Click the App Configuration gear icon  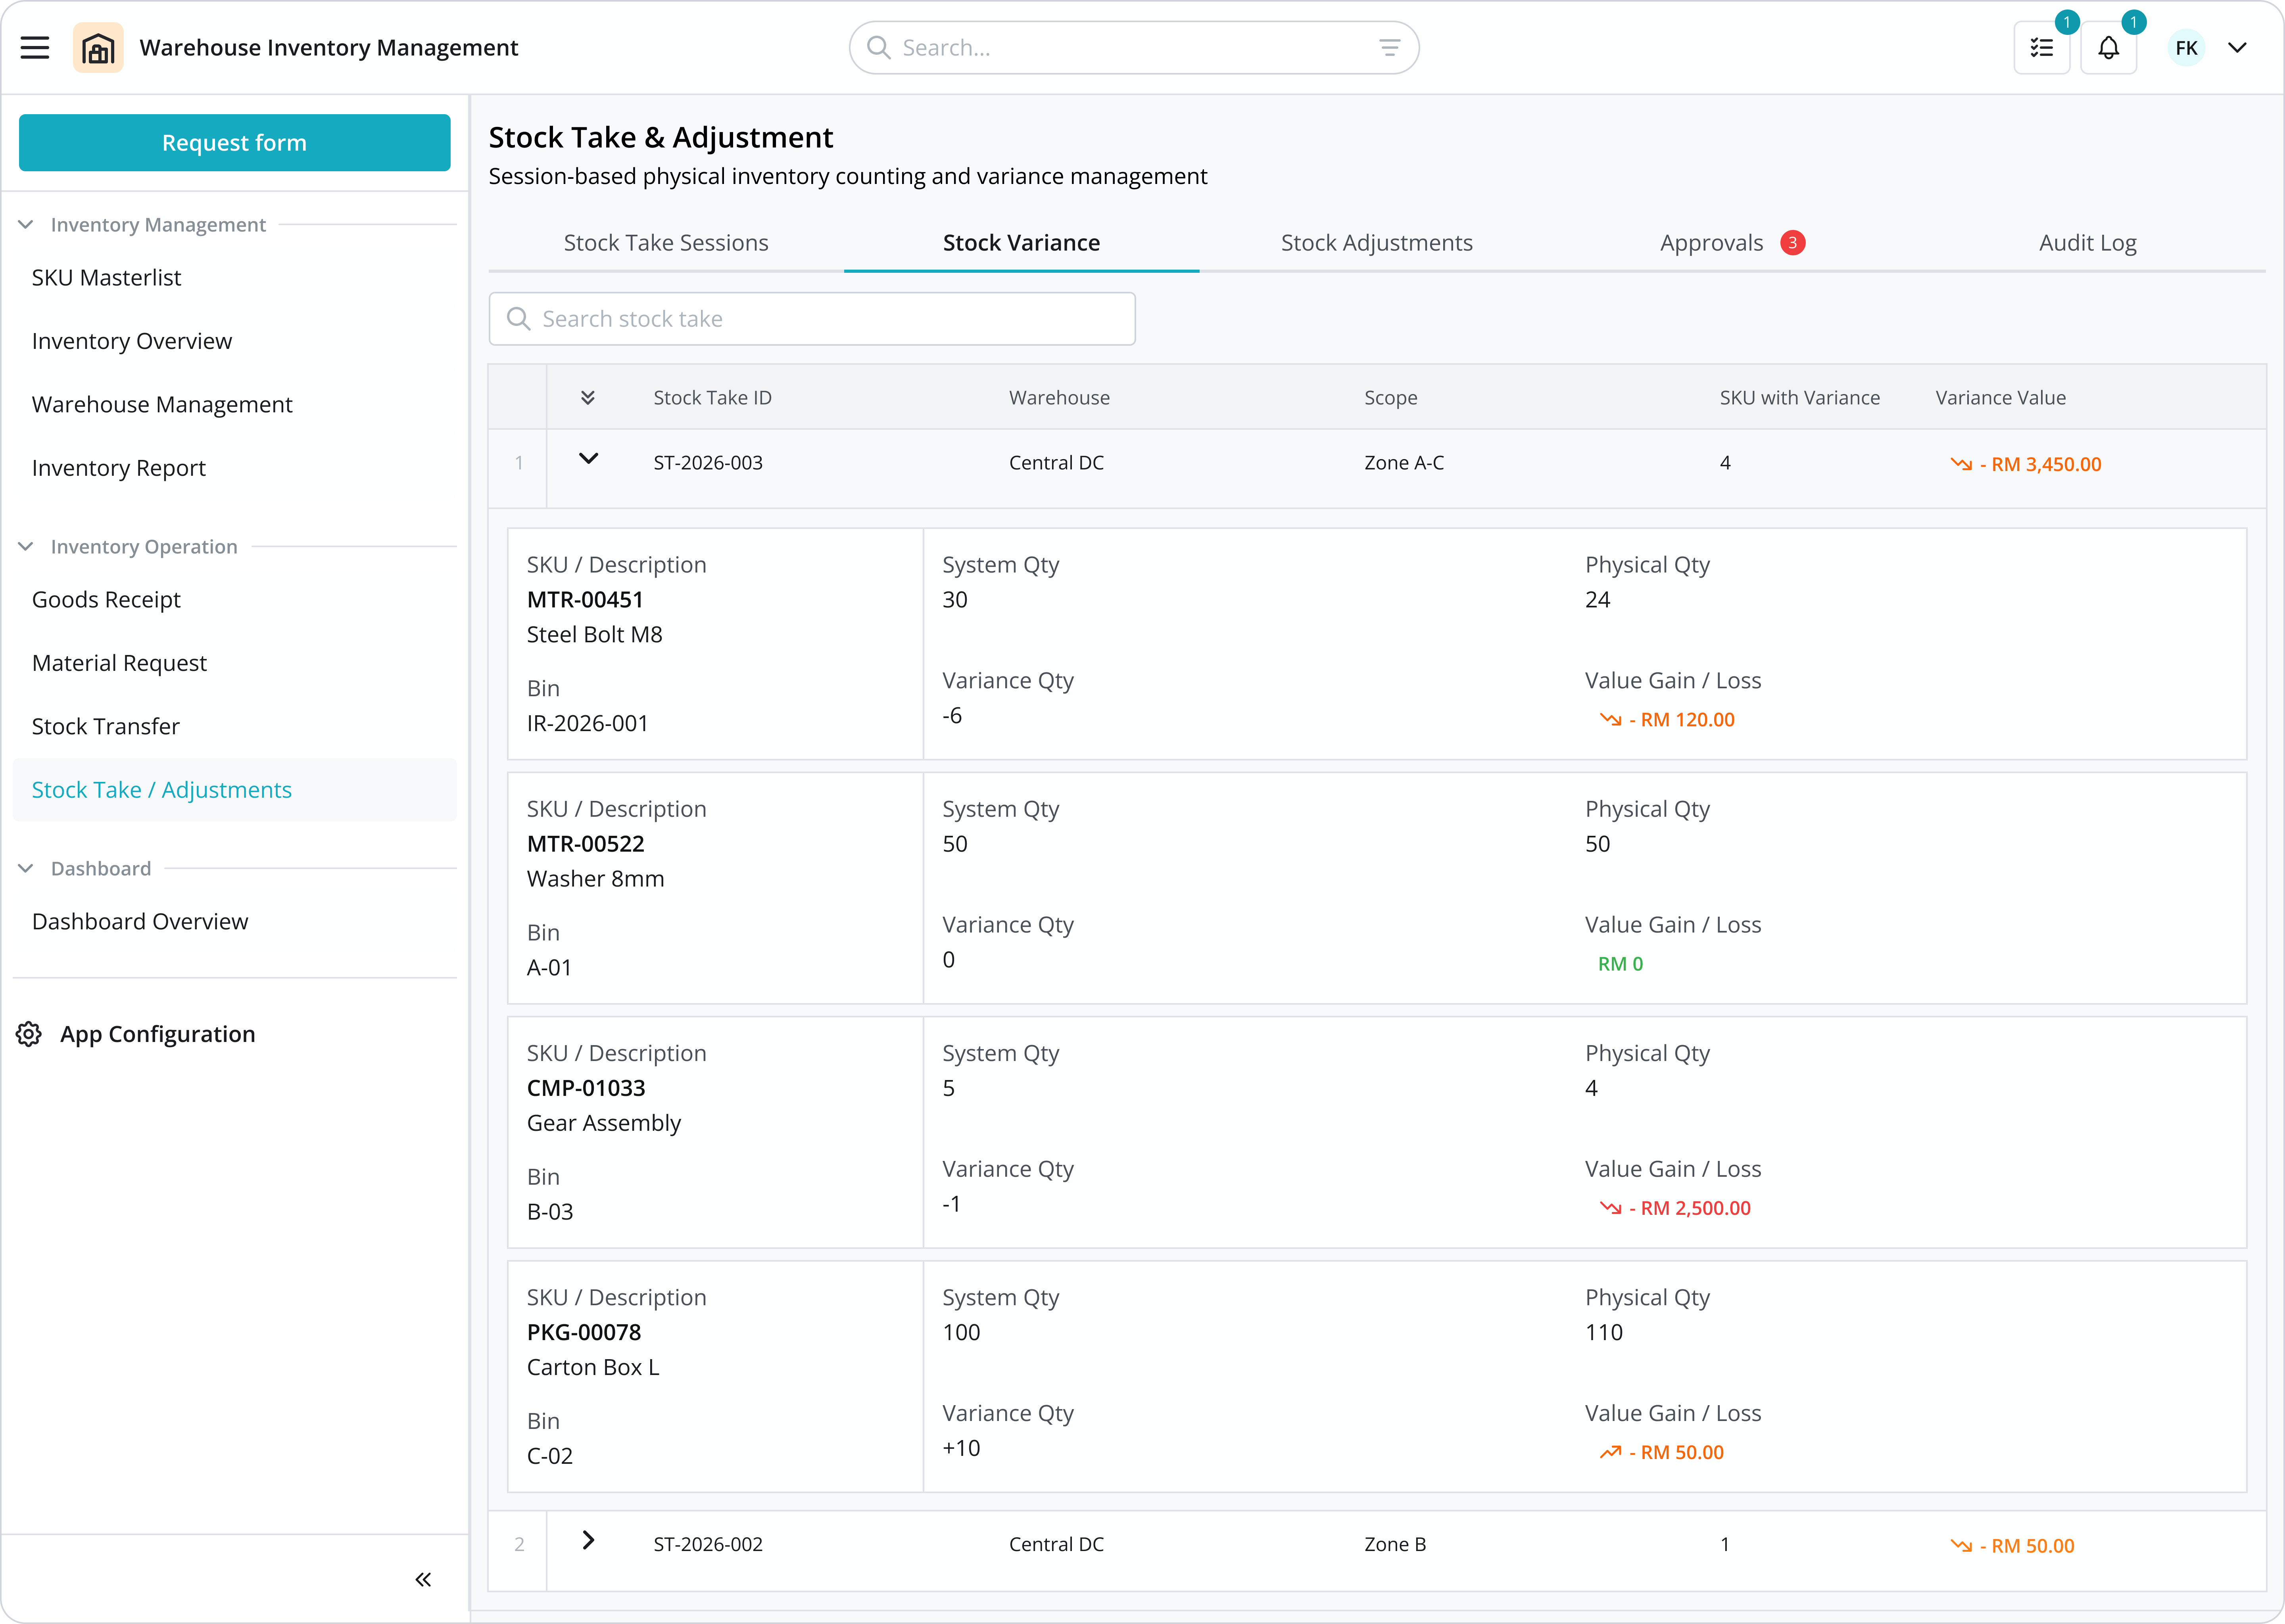29,1034
